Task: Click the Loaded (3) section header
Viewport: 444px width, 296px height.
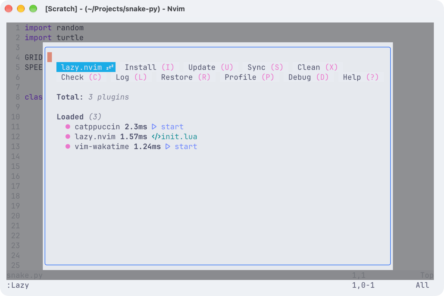Action: [79, 117]
